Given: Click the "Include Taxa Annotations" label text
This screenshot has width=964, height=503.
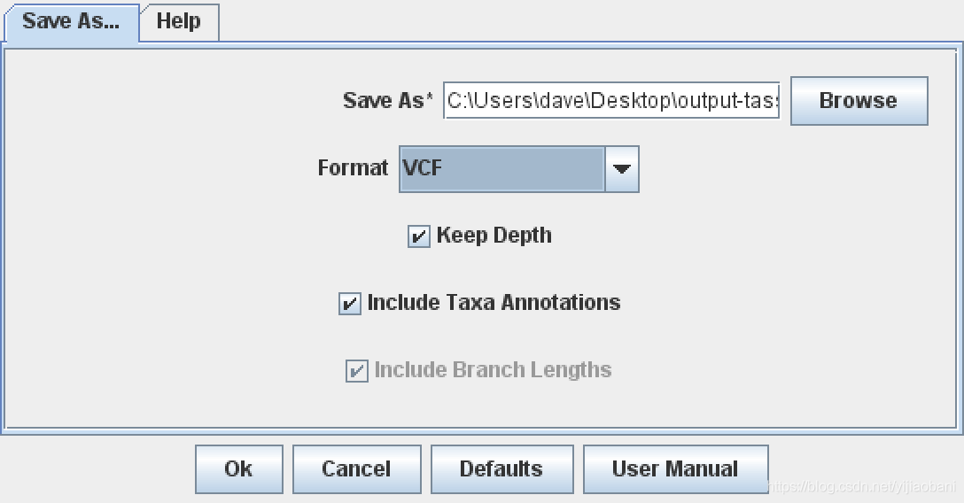Looking at the screenshot, I should (494, 303).
